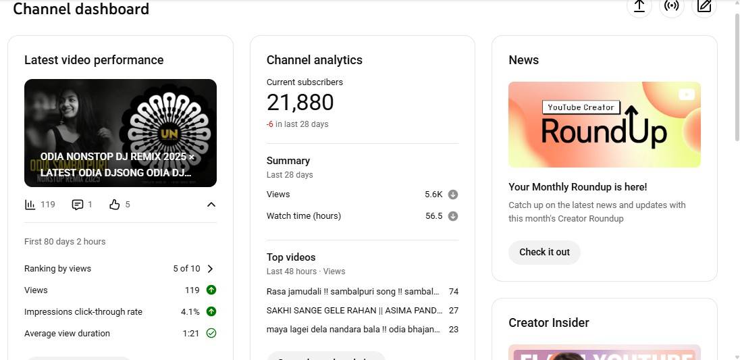Click the thumbs up likes icon
The width and height of the screenshot is (740, 360).
(x=114, y=205)
